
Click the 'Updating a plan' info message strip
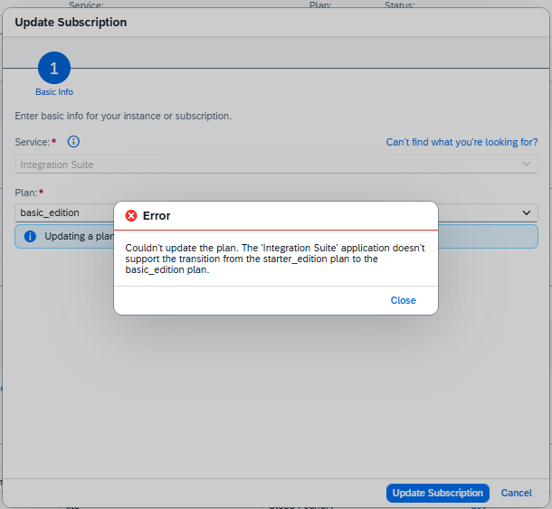(x=276, y=236)
